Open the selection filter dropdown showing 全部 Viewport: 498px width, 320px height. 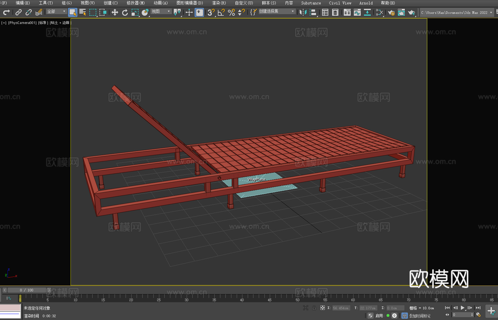tap(56, 11)
